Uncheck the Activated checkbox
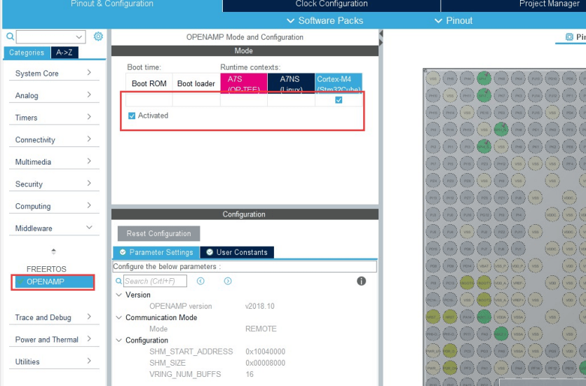586x386 pixels. click(132, 116)
